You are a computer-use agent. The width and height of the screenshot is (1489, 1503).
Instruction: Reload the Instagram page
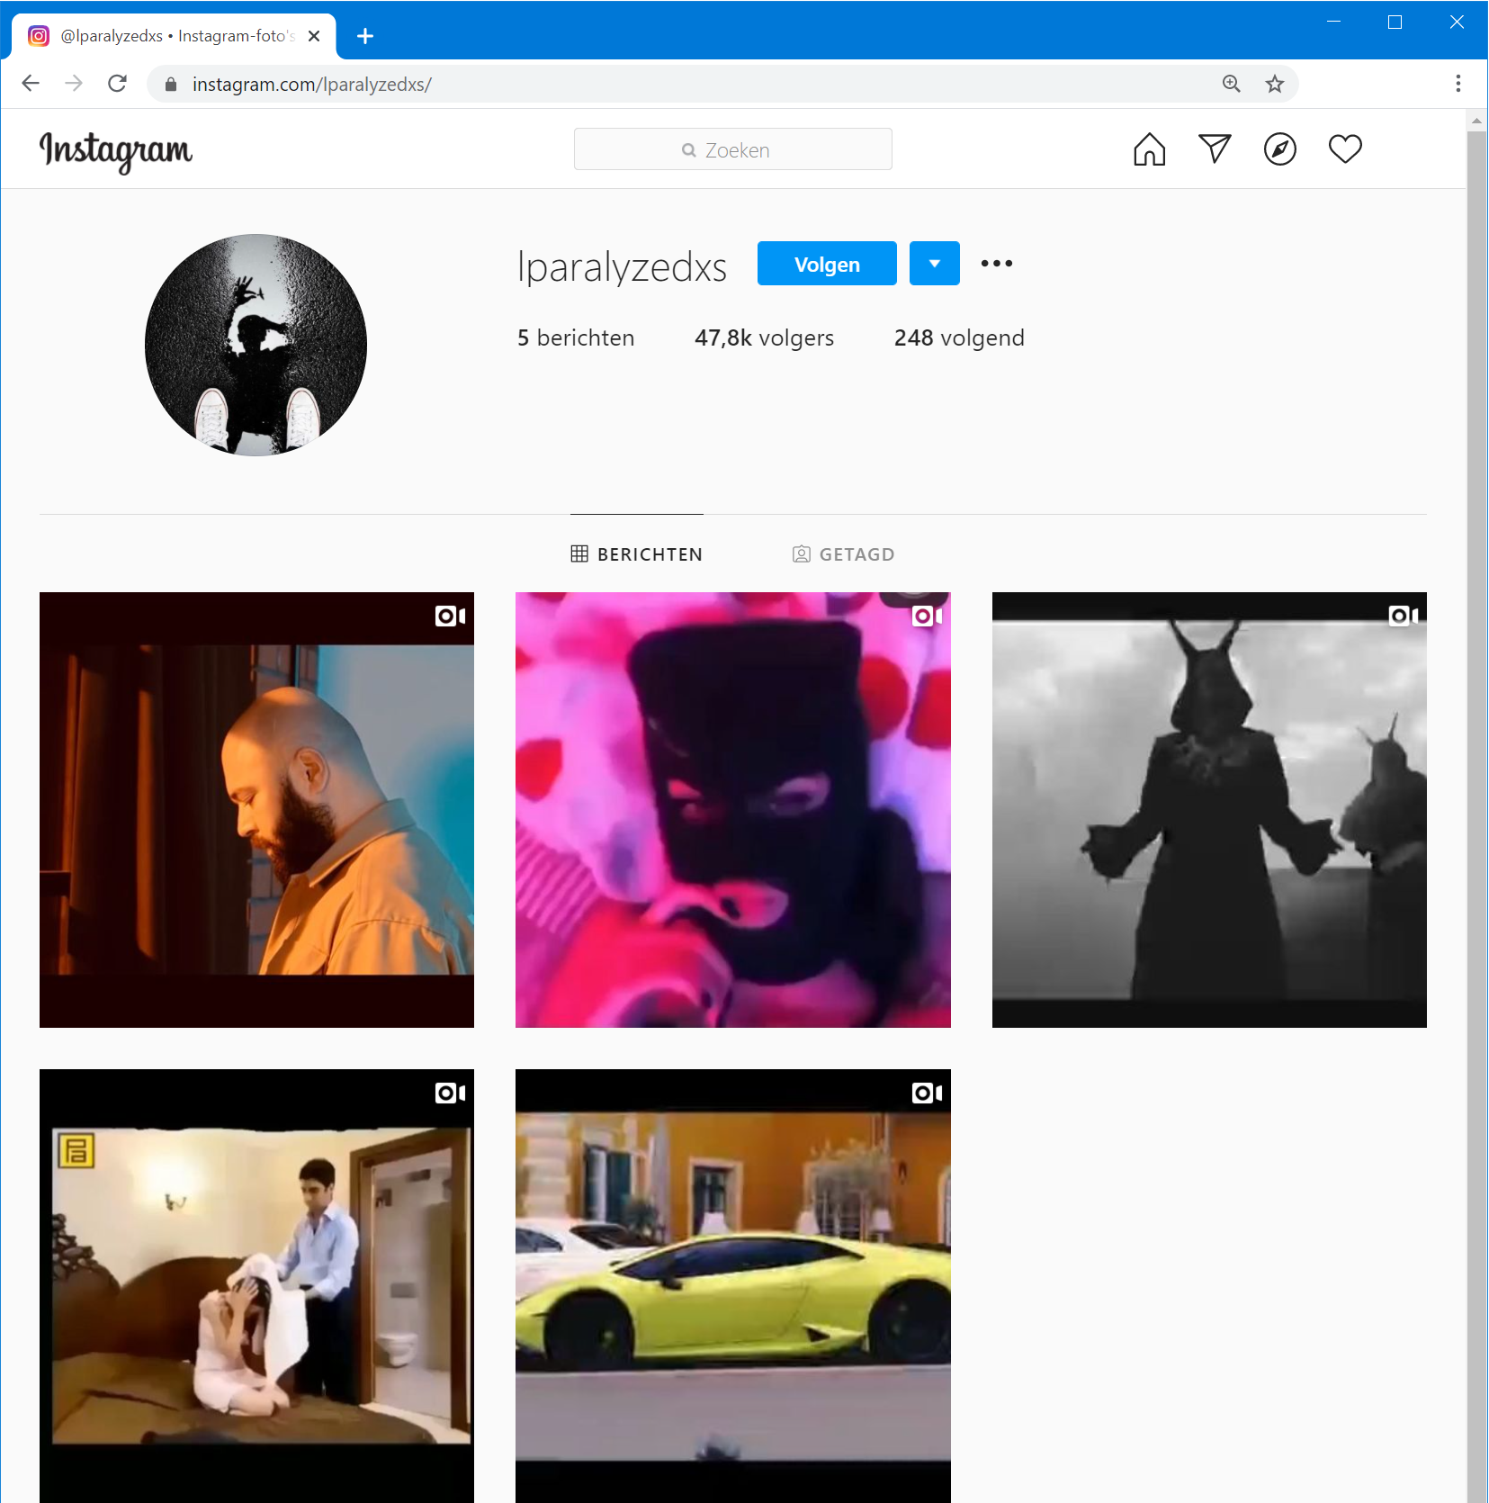click(117, 84)
